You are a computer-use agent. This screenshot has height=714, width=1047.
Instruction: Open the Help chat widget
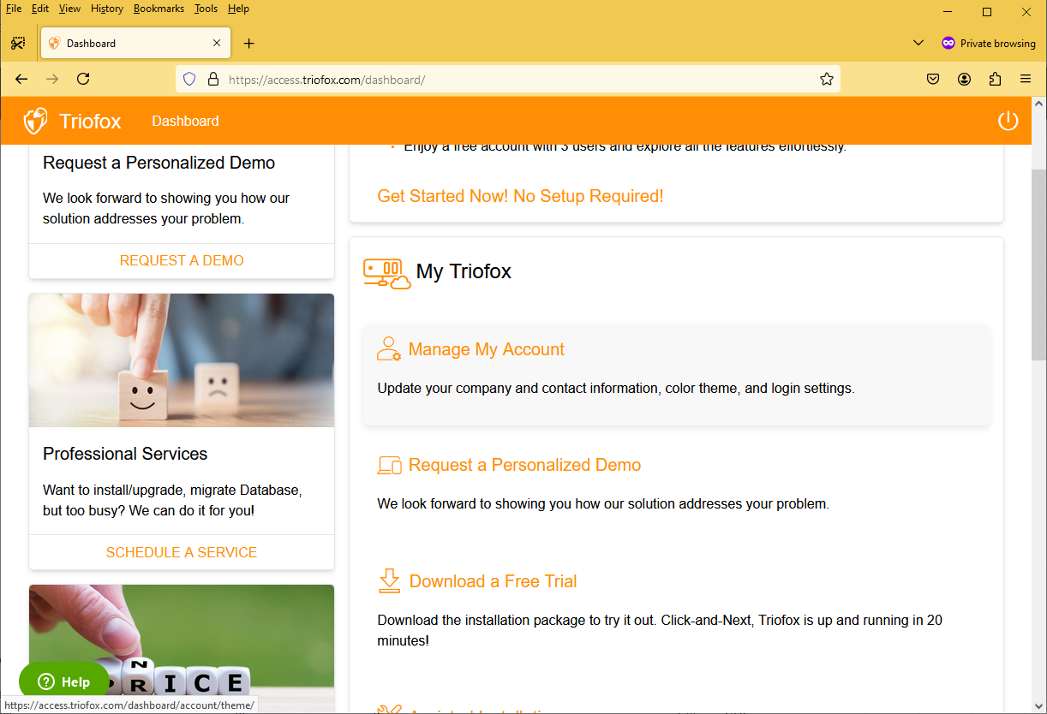tap(64, 681)
